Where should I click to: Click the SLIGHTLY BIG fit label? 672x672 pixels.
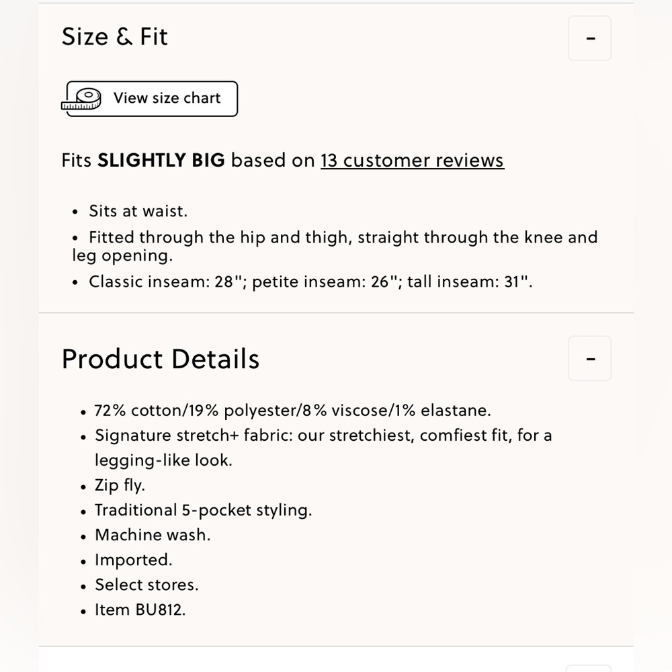tap(161, 161)
